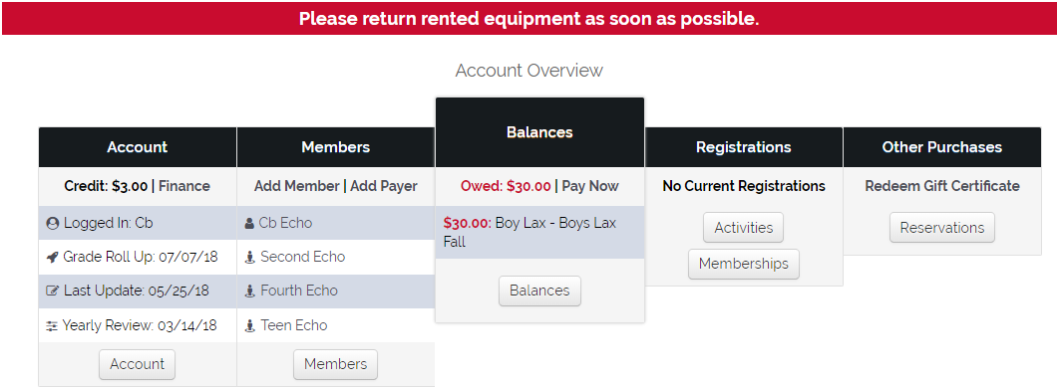Open the Reservations button
Viewport: 1059px width, 390px height.
click(942, 228)
